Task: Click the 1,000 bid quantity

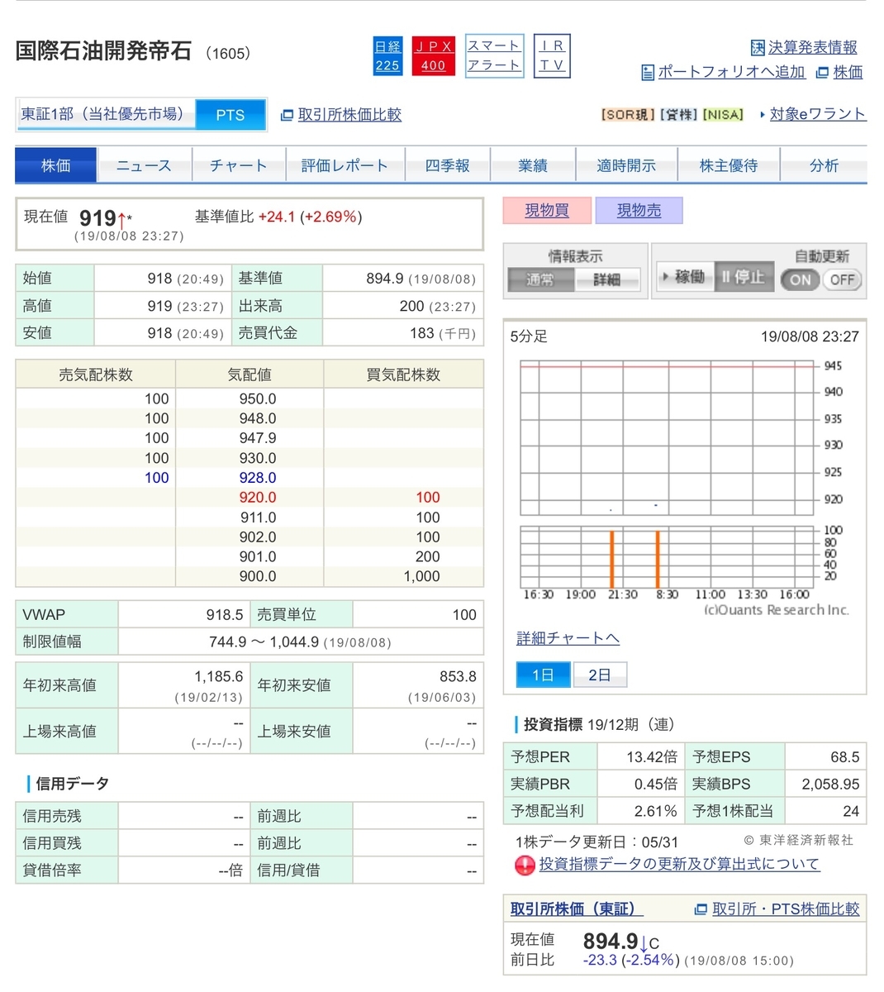Action: [421, 576]
